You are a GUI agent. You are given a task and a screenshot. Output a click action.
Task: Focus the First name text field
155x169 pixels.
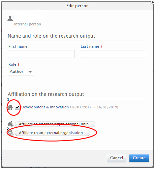(41, 54)
